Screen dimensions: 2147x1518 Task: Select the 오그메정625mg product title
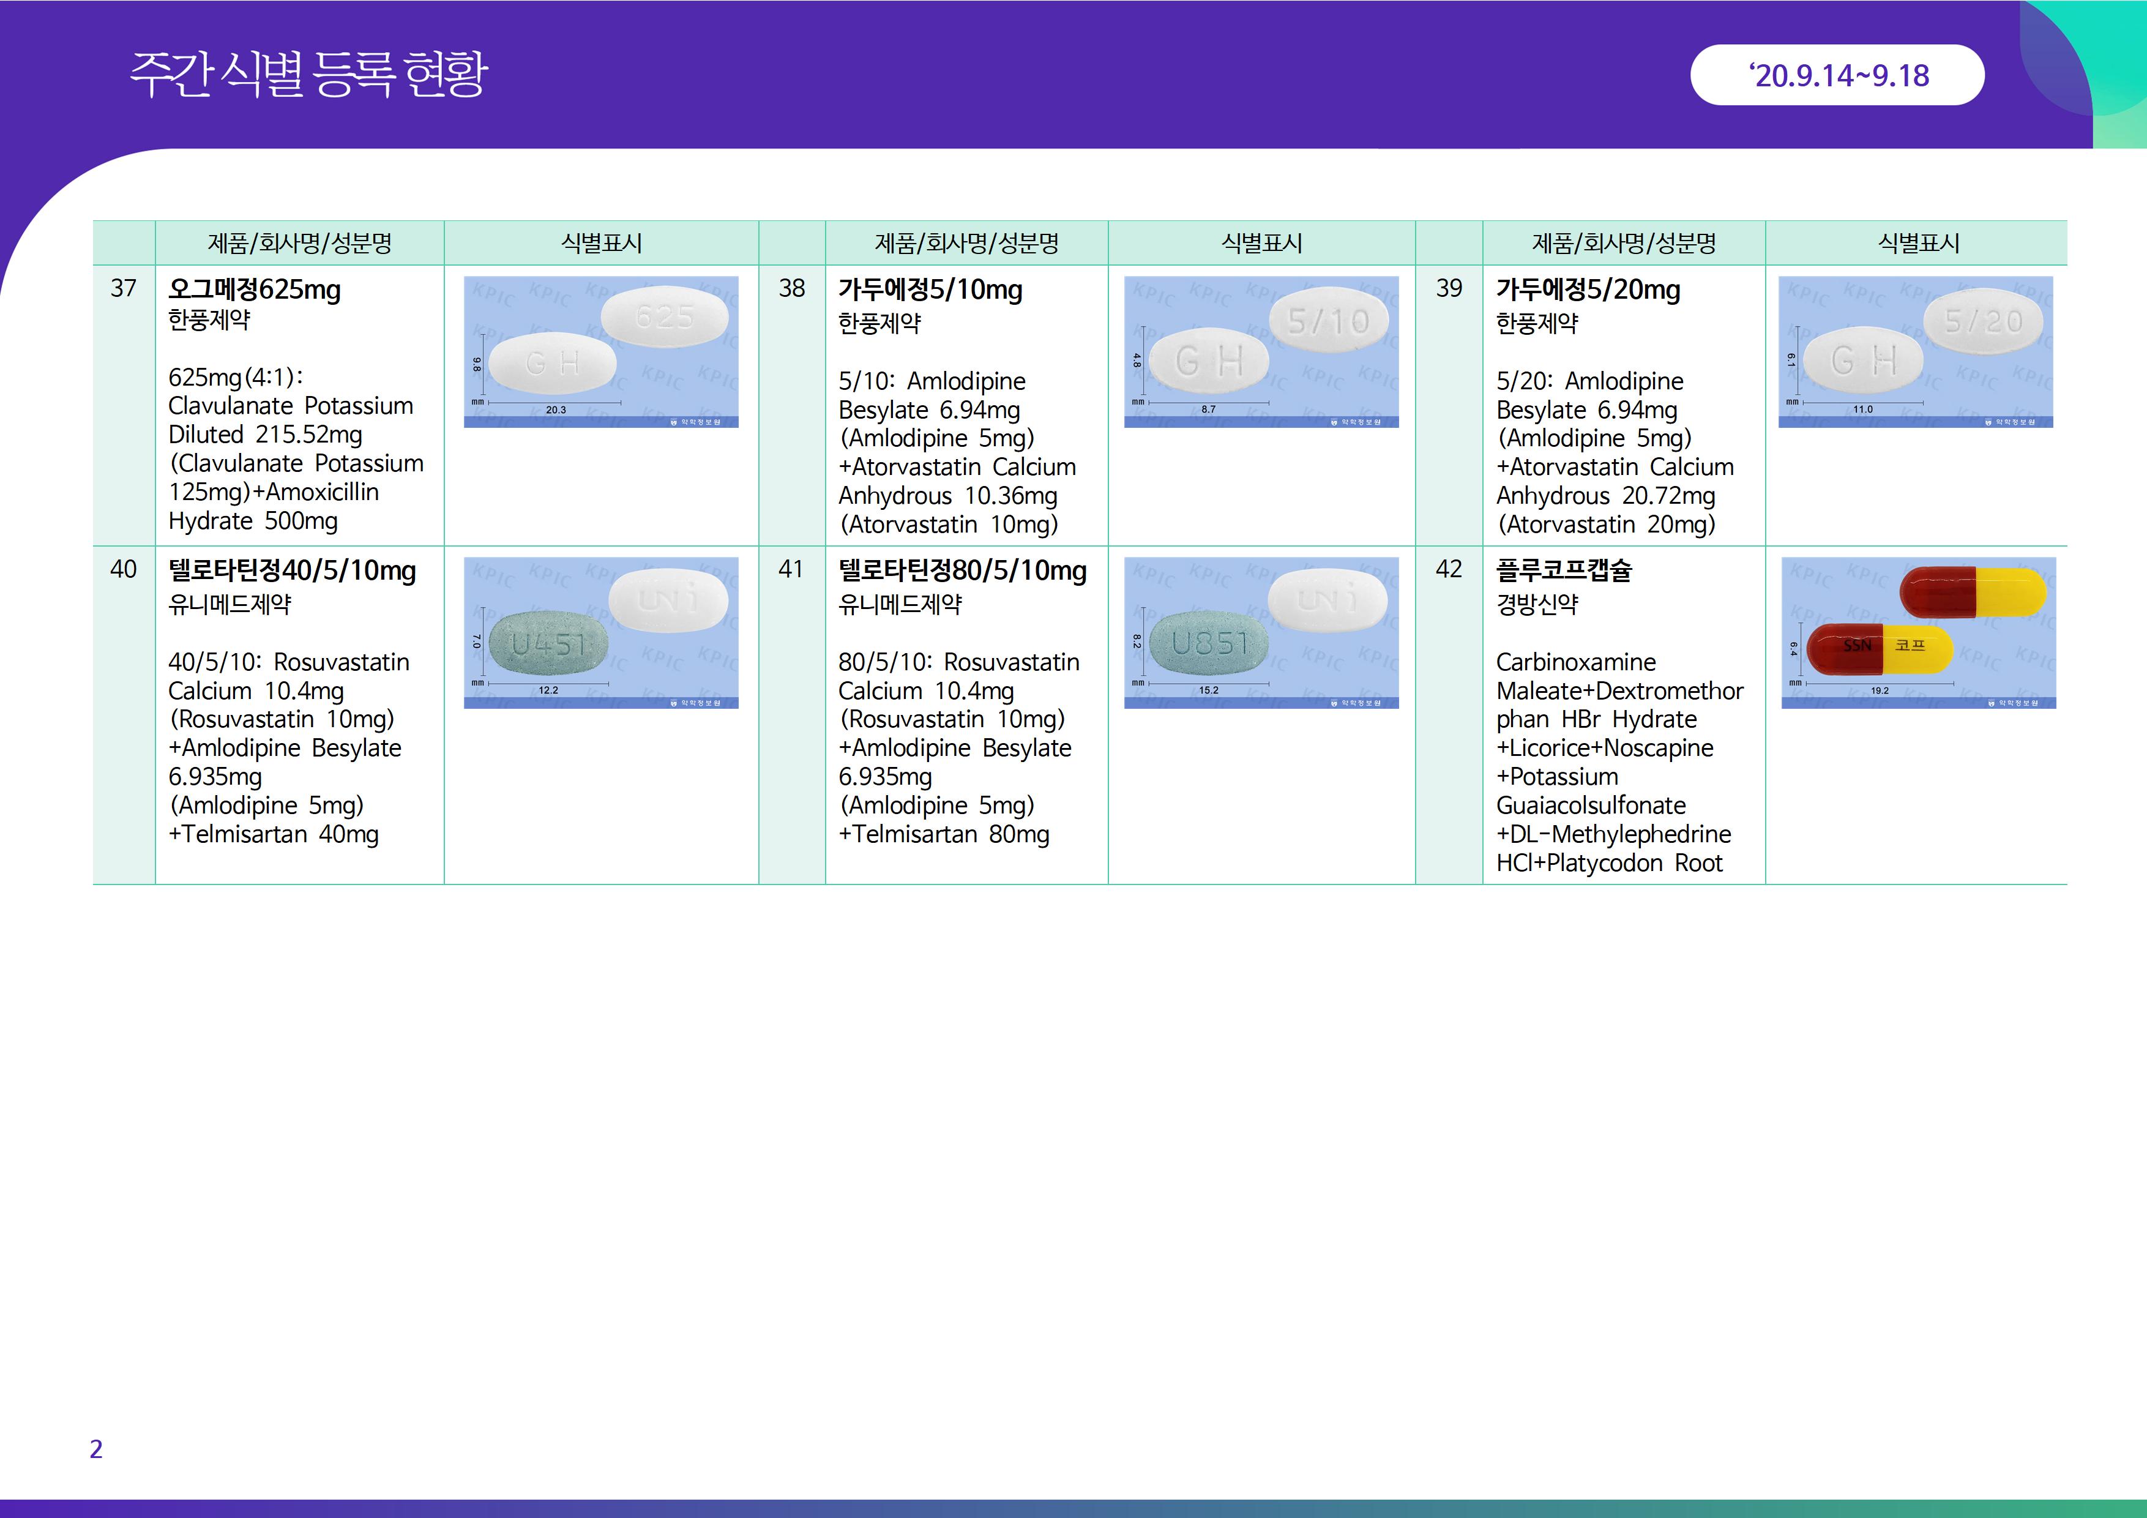255,289
